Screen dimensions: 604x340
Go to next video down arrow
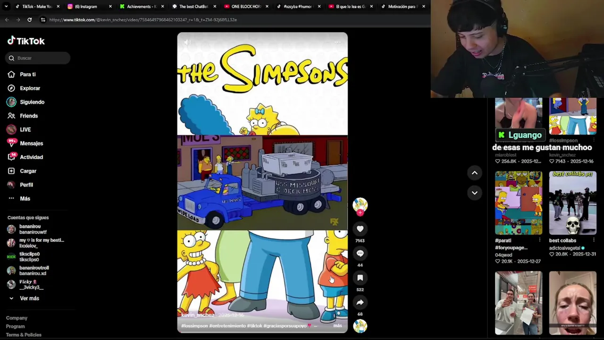click(475, 193)
